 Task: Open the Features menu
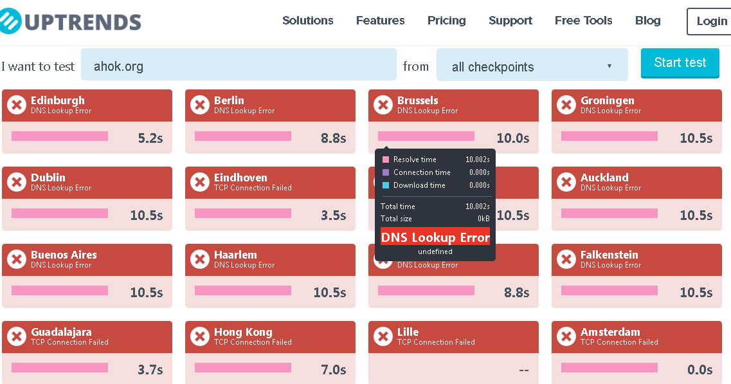[380, 21]
